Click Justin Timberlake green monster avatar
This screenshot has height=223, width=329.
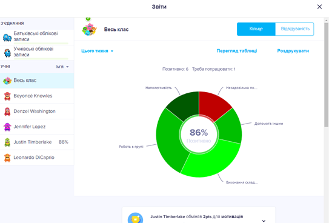(7, 142)
